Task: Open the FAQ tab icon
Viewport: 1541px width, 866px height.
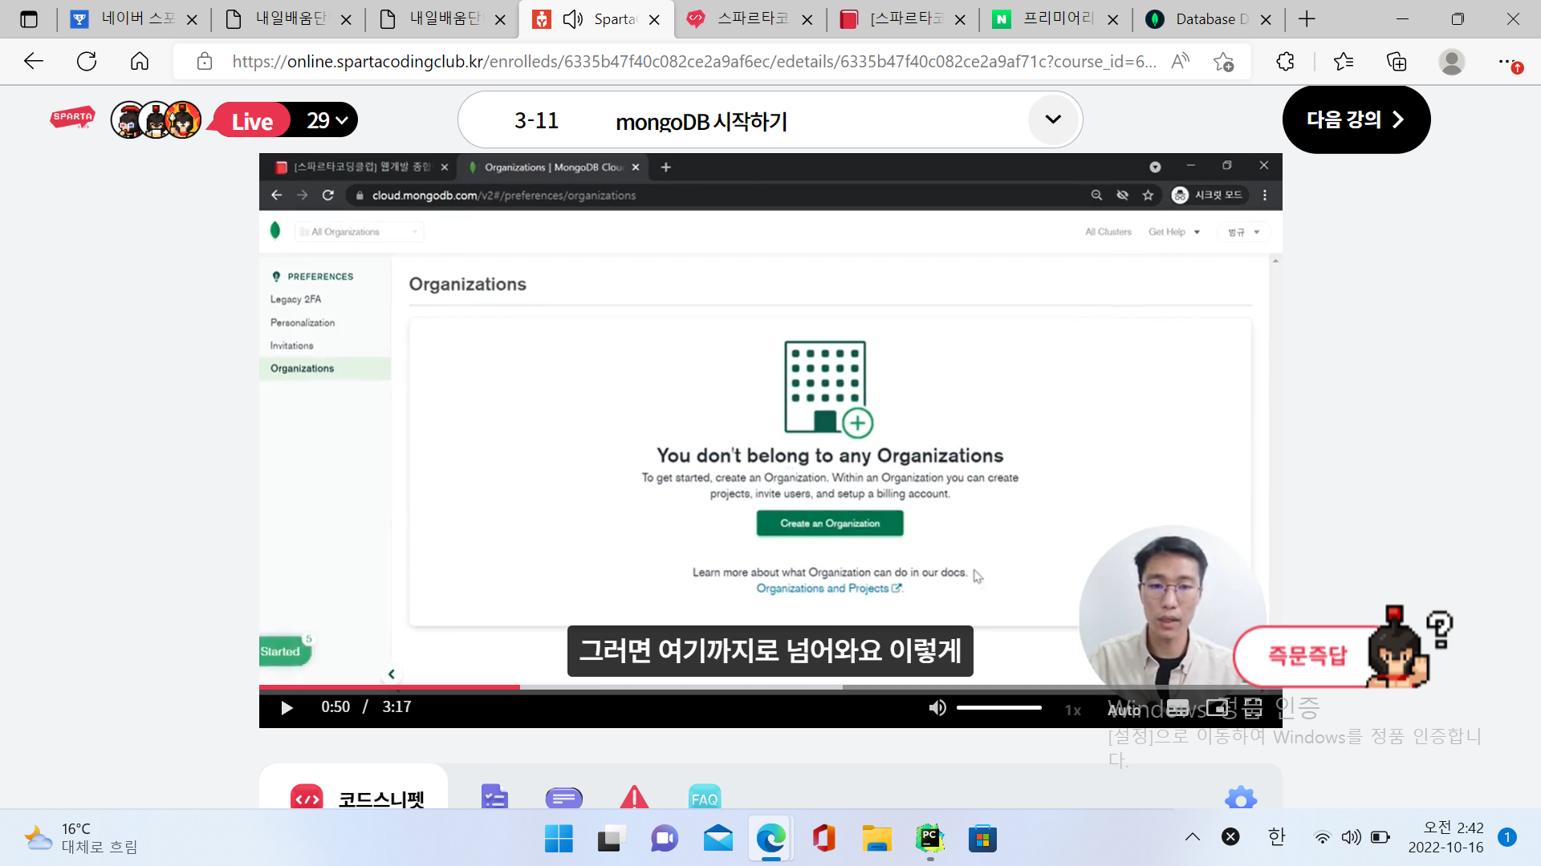Action: click(x=705, y=797)
